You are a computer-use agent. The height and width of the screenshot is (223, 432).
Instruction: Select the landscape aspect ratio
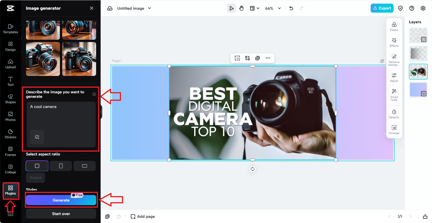tap(85, 166)
